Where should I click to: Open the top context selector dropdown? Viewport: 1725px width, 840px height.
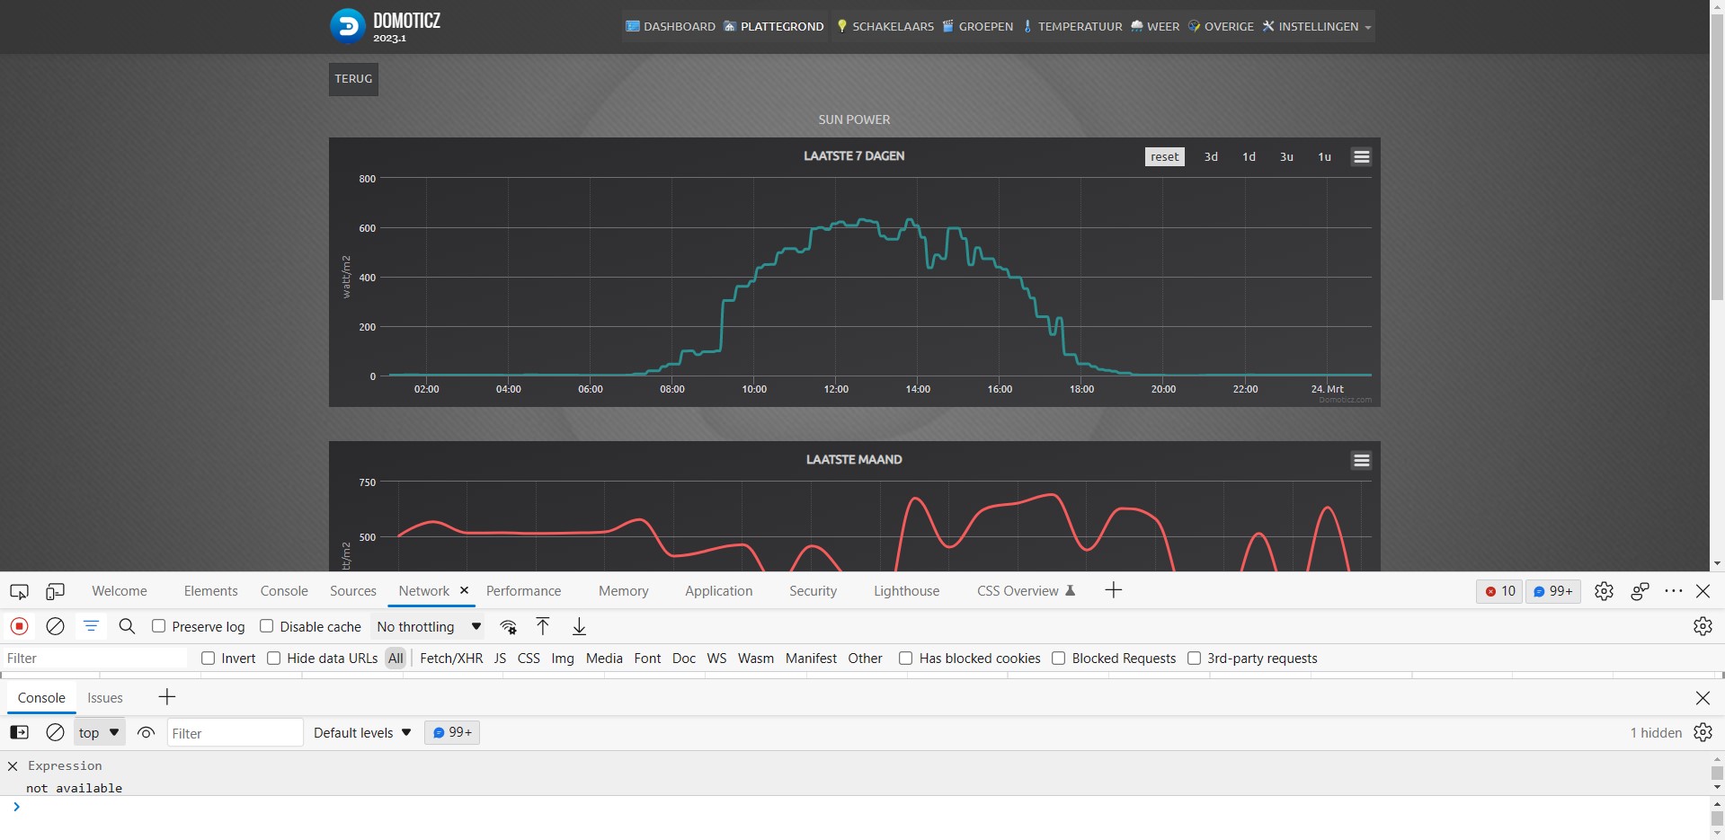pos(99,732)
